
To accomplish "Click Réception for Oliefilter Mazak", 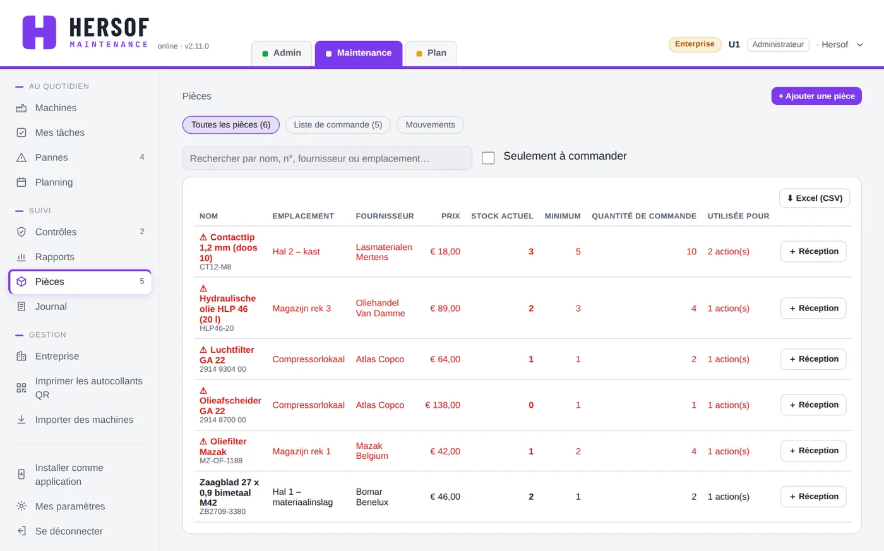I will [813, 451].
